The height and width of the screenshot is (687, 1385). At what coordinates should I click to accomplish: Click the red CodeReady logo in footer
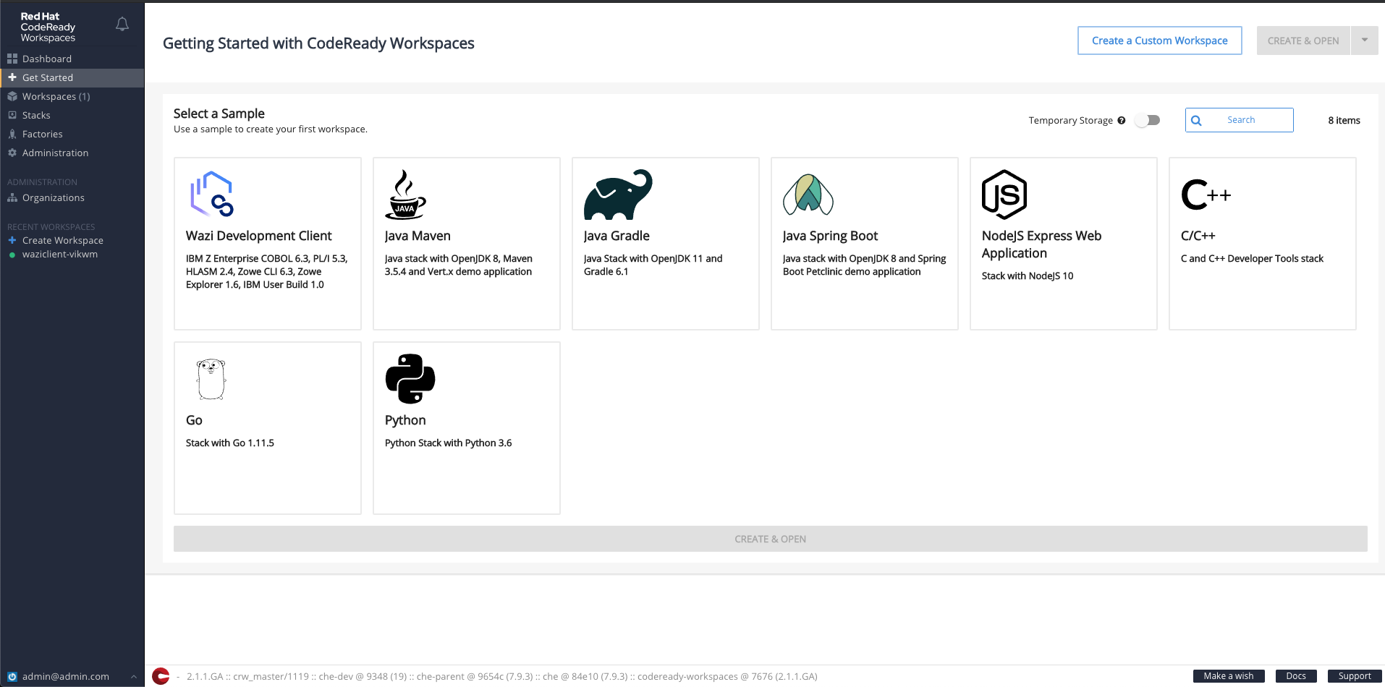point(161,676)
